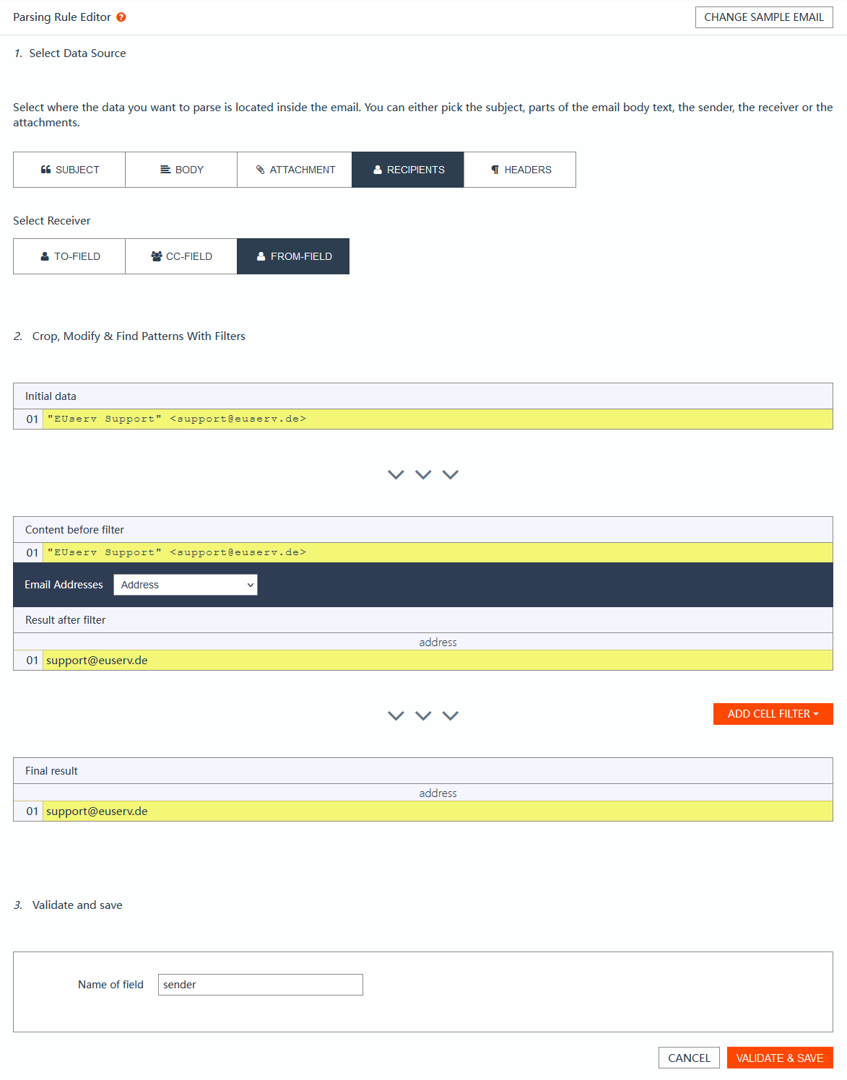The image size is (847, 1080).
Task: Select the SUBJECT data source tab
Action: point(69,170)
